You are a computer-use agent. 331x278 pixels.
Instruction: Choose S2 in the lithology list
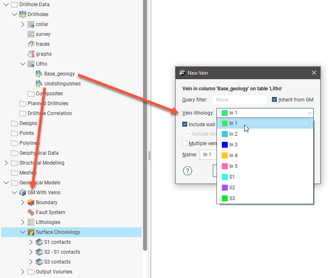pyautogui.click(x=232, y=188)
